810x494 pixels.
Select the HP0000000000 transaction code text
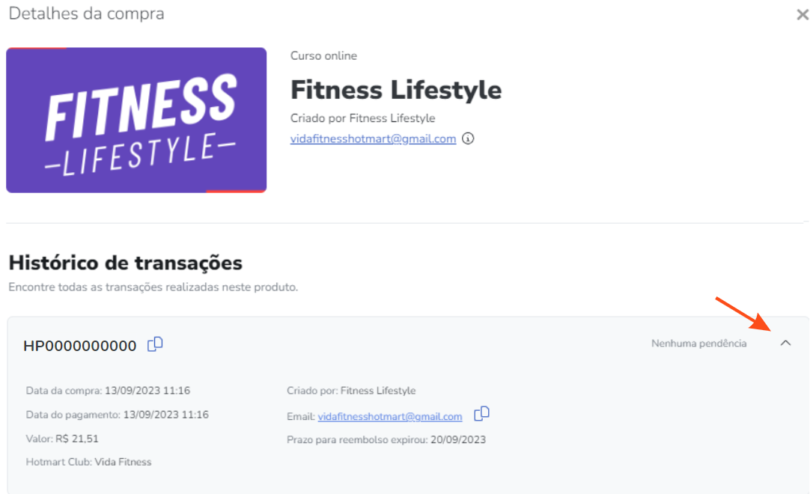pos(80,346)
